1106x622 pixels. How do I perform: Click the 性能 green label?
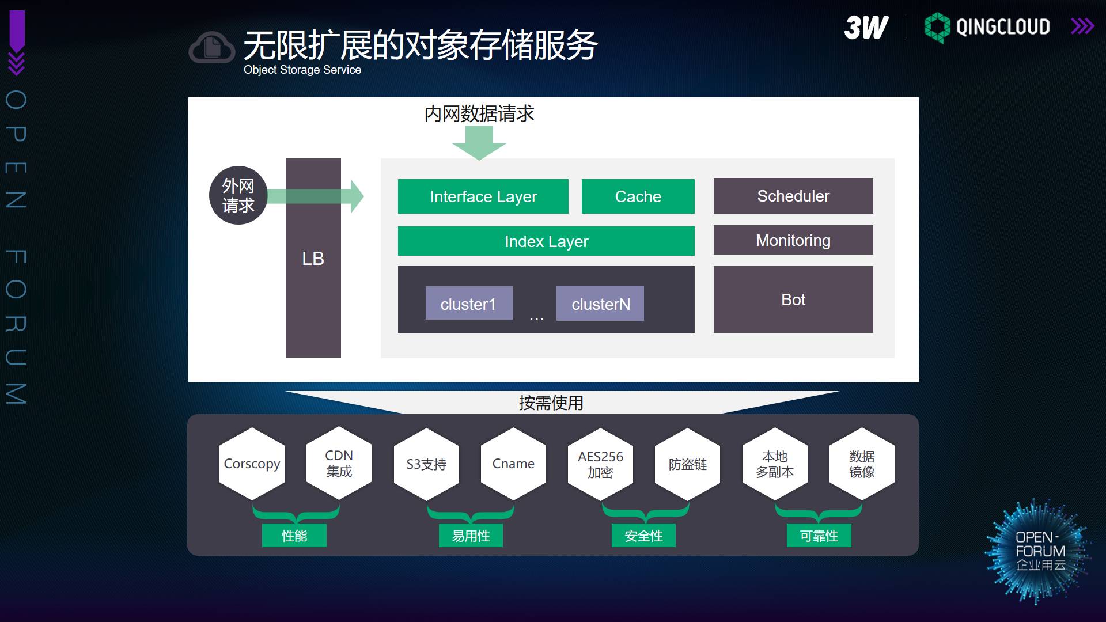coord(294,536)
